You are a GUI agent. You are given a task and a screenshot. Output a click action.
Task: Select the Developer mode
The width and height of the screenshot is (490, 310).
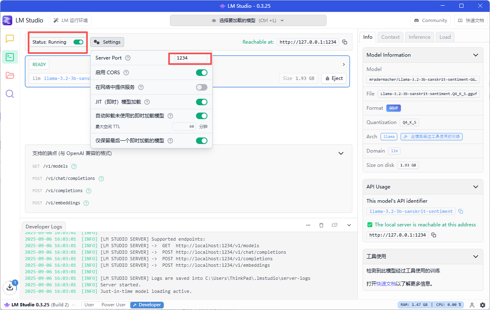(x=147, y=305)
